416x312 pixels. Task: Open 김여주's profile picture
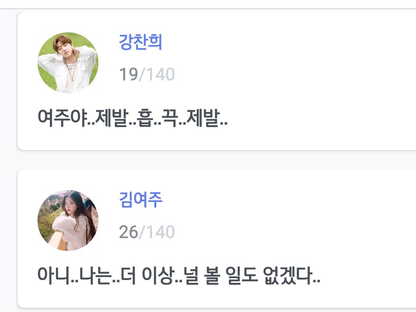coord(68,220)
